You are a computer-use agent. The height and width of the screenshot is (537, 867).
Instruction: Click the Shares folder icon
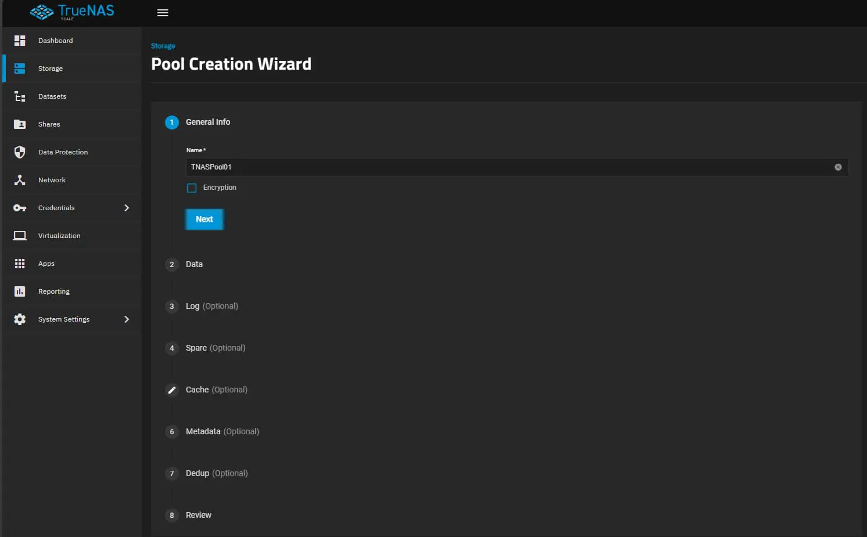coord(20,124)
